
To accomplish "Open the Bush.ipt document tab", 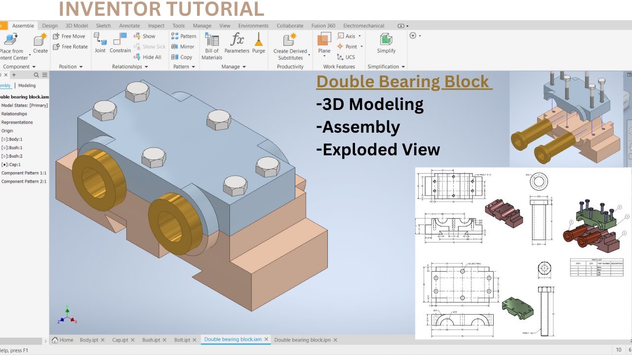I will click(151, 340).
